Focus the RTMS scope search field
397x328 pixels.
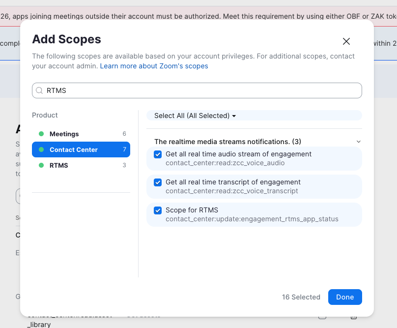[197, 90]
